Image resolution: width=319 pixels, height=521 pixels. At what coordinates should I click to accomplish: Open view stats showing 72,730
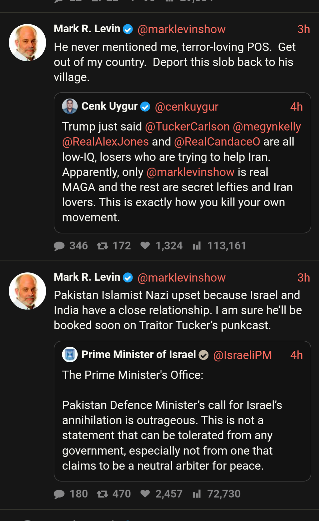tap(197, 494)
